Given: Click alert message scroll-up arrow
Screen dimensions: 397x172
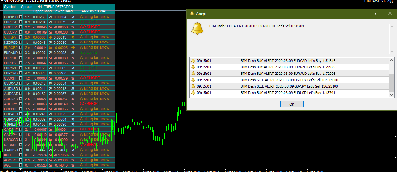Looking at the screenshot, I should [392, 27].
